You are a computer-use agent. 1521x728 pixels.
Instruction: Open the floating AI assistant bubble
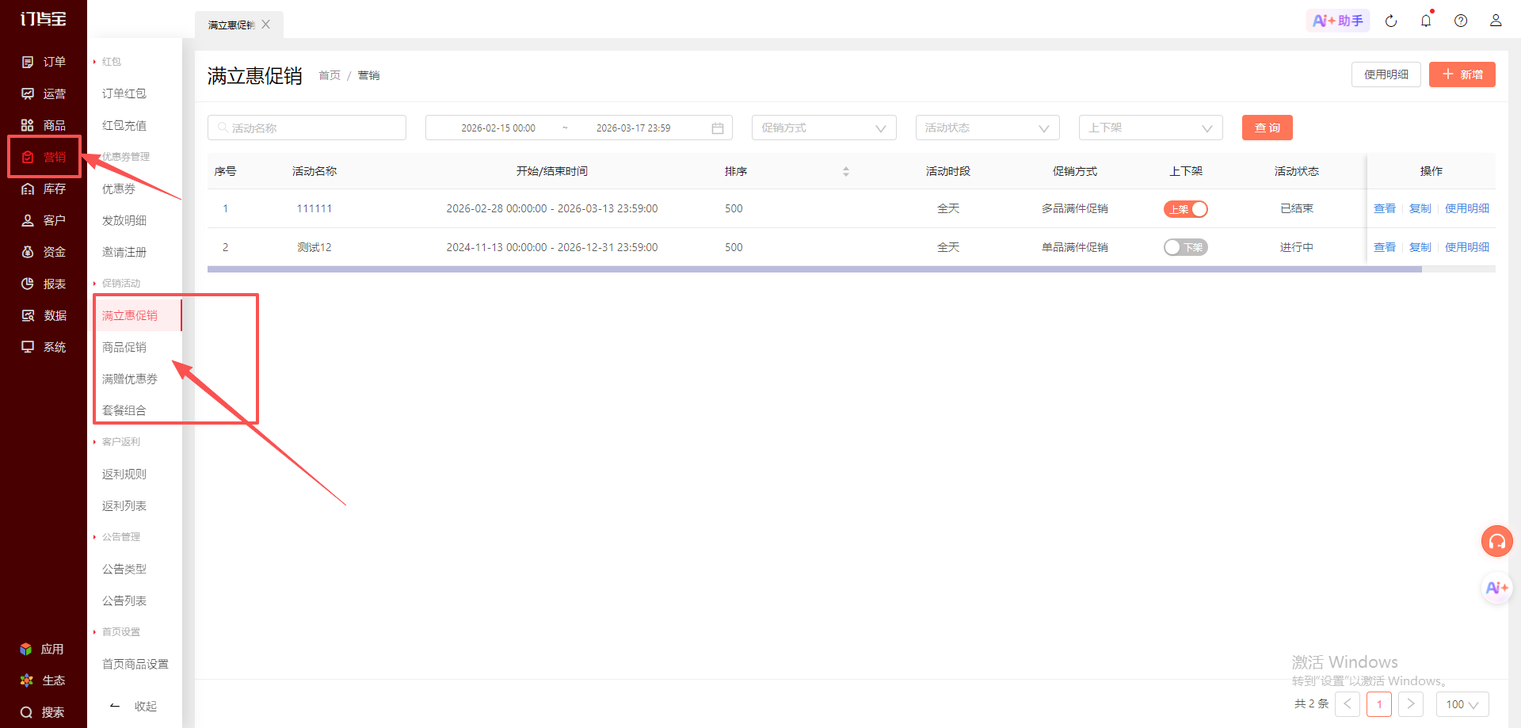pos(1497,588)
